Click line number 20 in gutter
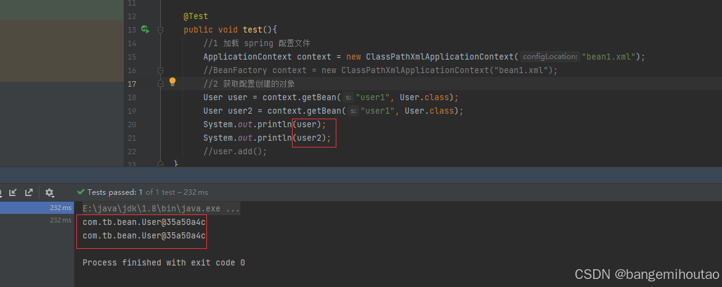The width and height of the screenshot is (722, 287). [131, 124]
